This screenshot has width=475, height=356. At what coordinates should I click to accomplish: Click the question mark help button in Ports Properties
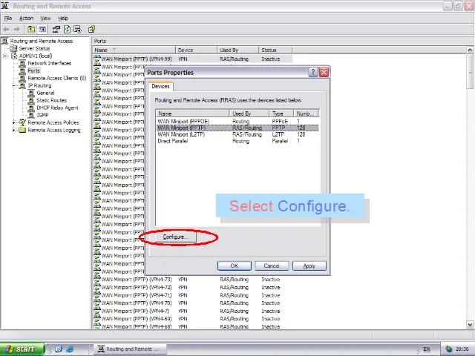tap(313, 73)
